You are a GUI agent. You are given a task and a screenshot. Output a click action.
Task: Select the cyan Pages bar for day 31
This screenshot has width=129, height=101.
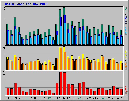coord(122,40)
